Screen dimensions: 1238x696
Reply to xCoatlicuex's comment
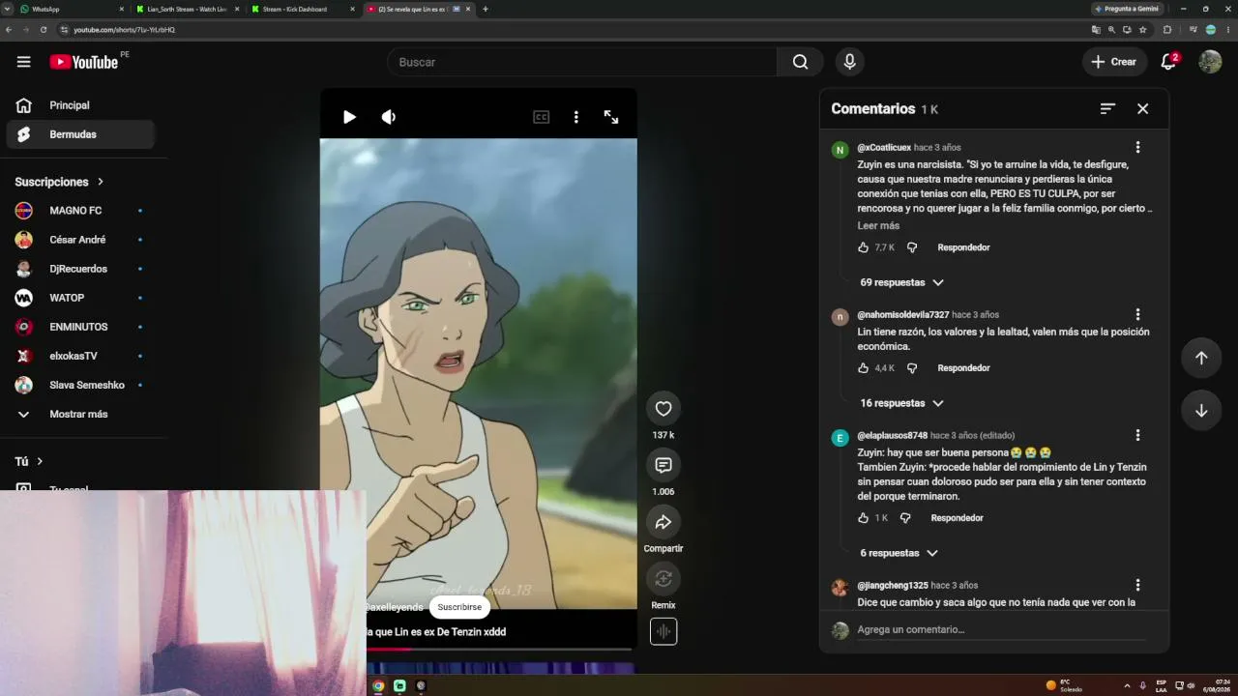point(963,247)
